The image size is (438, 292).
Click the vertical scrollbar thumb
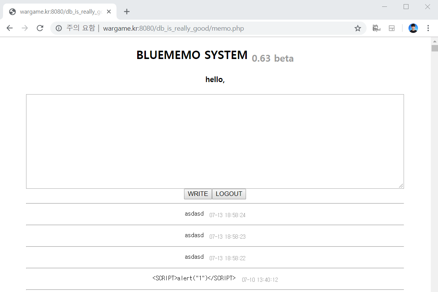[x=435, y=48]
